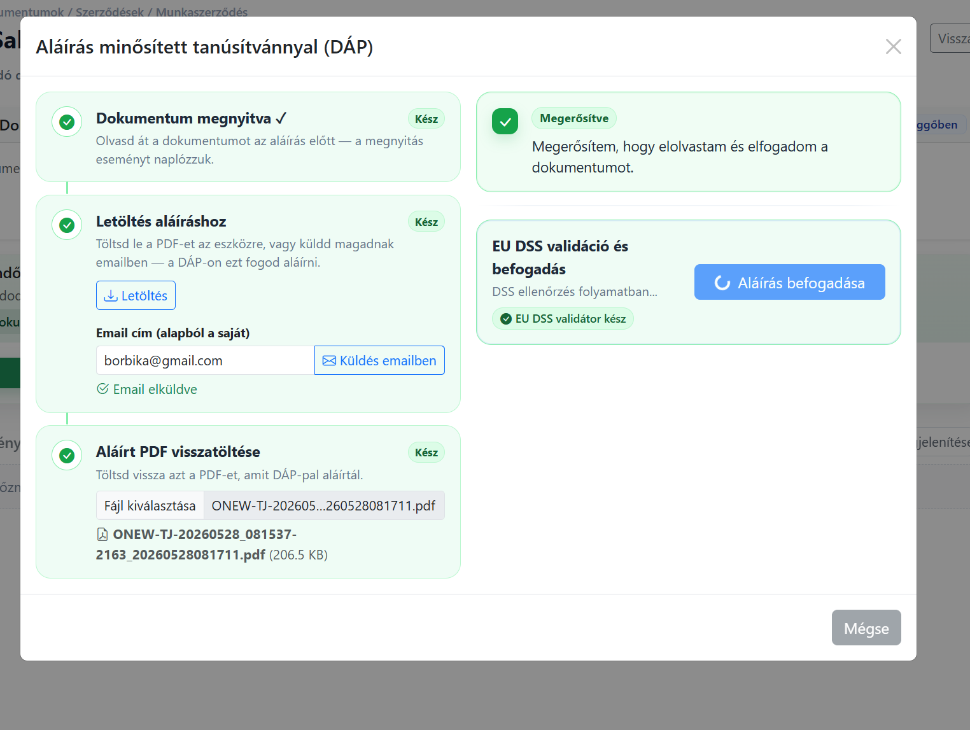This screenshot has width=970, height=730.
Task: Click the Dokumentum megnyitva heading
Action: pos(191,118)
